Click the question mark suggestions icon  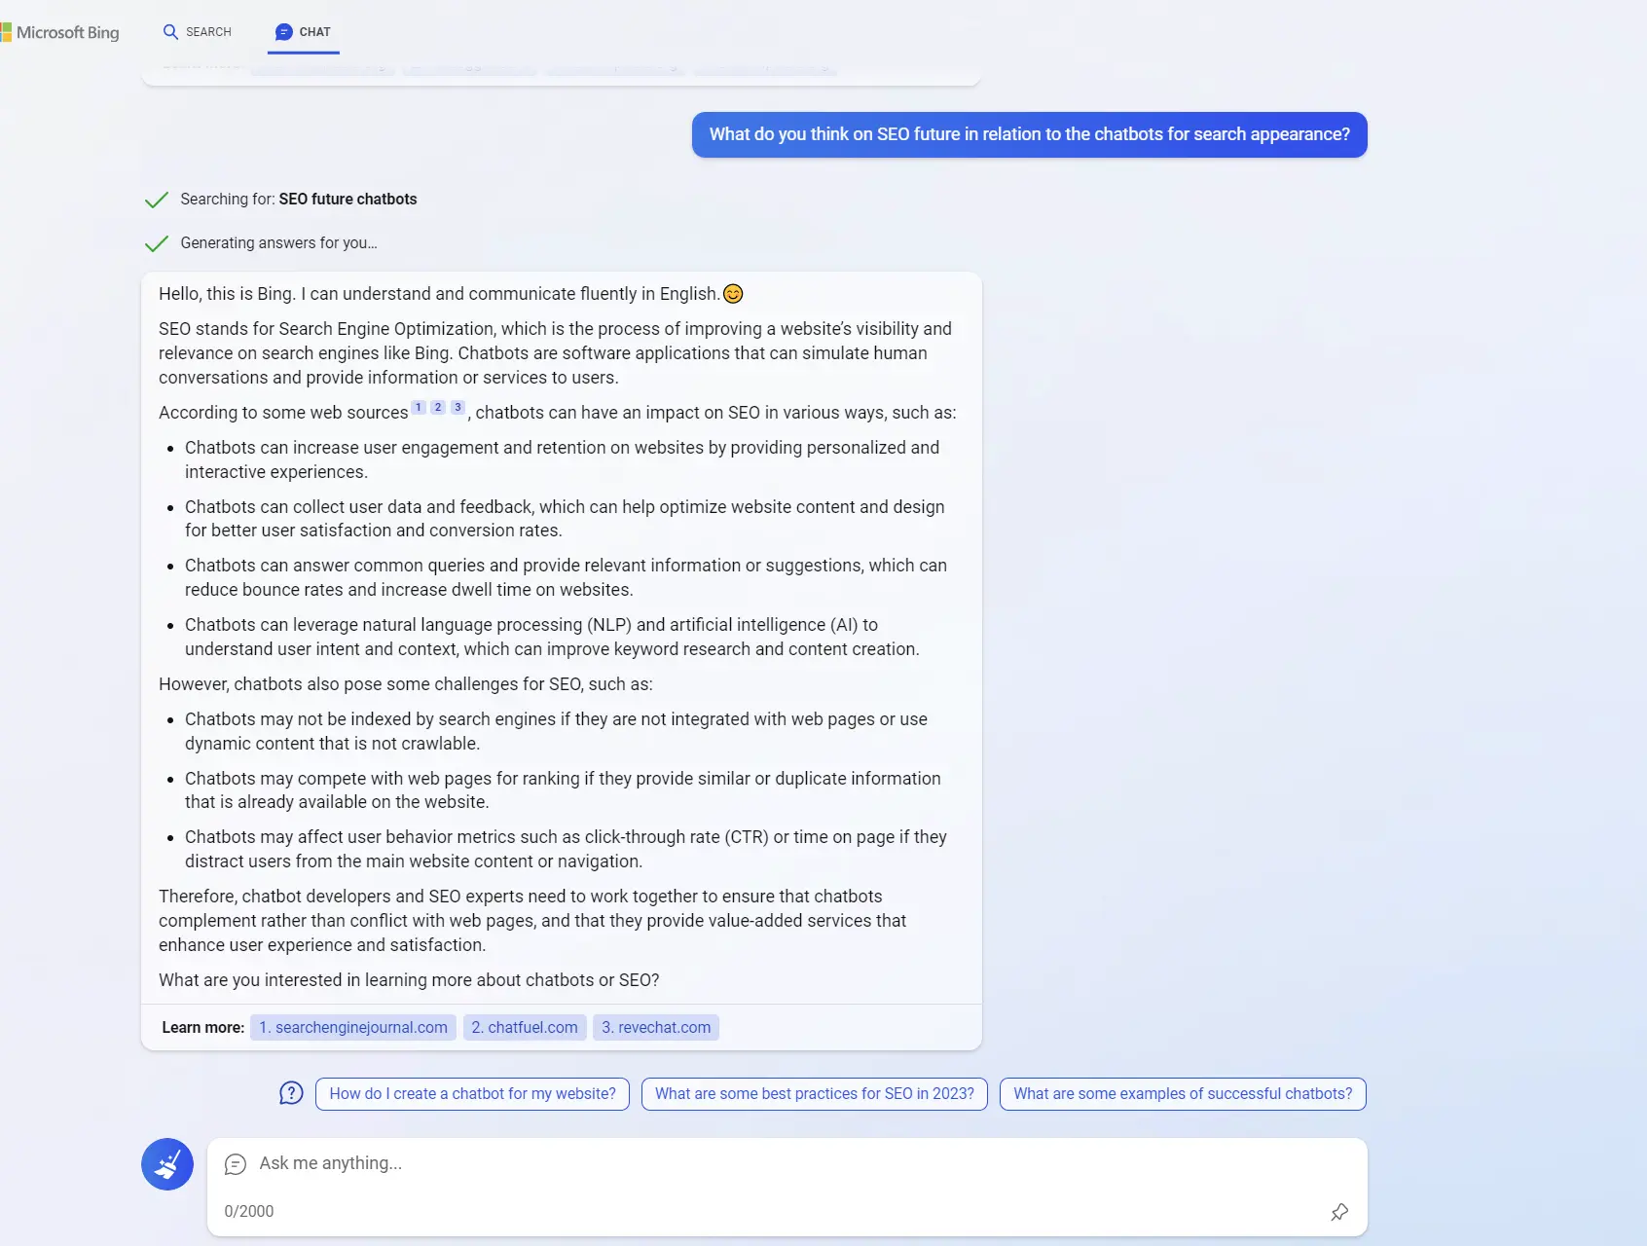point(291,1093)
